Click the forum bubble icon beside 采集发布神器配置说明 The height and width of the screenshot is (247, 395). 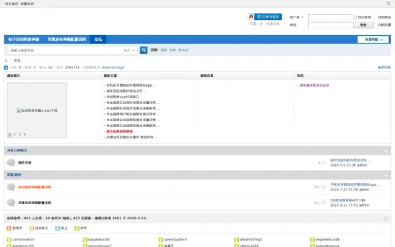(x=11, y=203)
